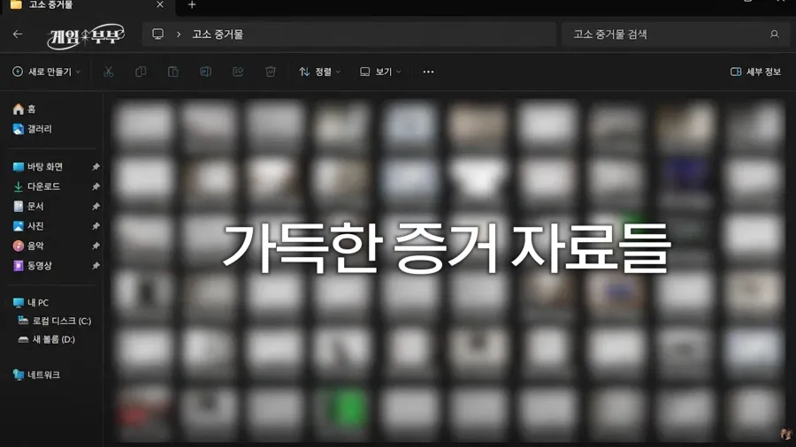796x447 pixels.
Task: Unpin 동영상 using its pin icon
Action: click(96, 266)
